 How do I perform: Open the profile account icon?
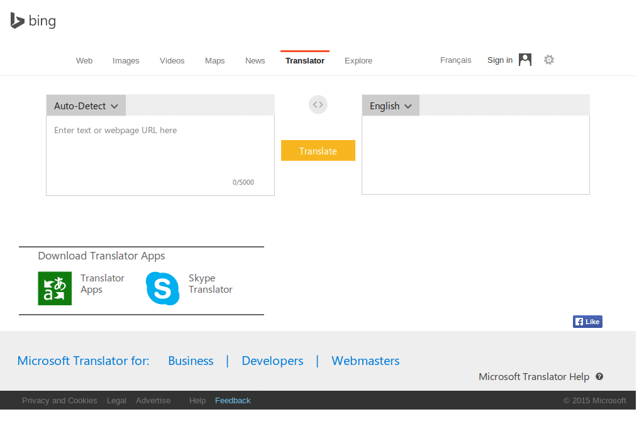pyautogui.click(x=525, y=60)
